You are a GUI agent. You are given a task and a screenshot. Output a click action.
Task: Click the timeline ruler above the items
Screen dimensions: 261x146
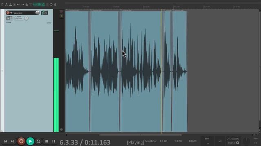(x=161, y=7)
